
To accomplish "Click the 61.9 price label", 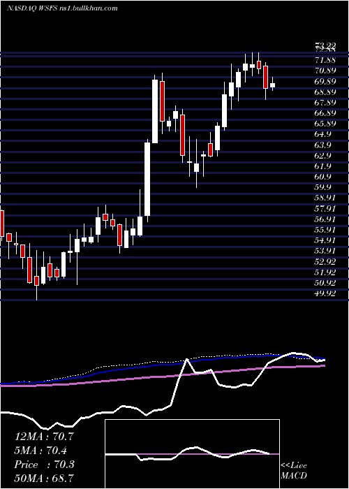I will click(x=324, y=166).
